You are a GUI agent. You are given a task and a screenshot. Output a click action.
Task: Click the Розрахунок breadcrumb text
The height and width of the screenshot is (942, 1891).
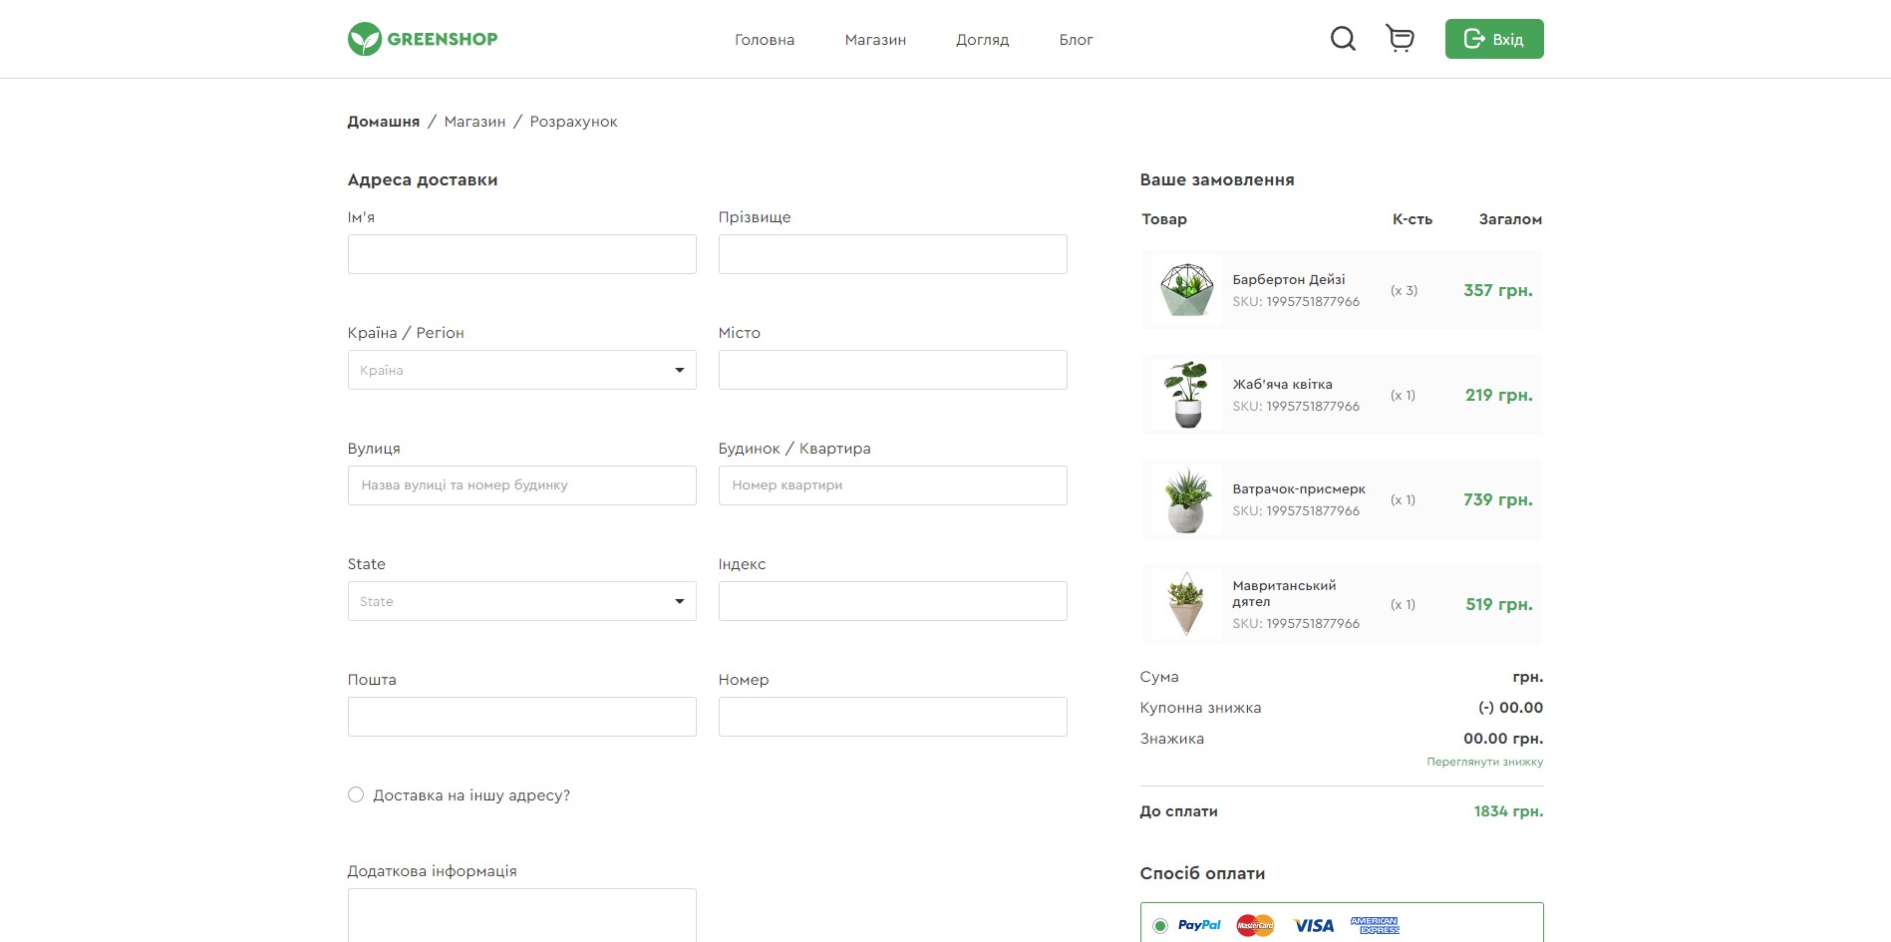click(x=573, y=122)
